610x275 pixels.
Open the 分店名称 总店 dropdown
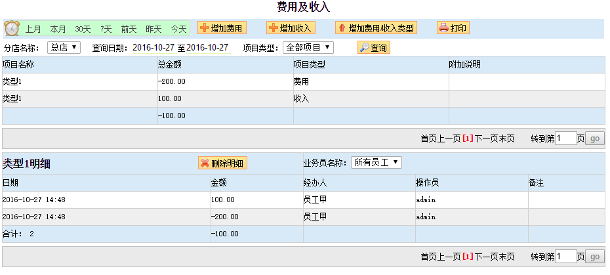tap(64, 47)
